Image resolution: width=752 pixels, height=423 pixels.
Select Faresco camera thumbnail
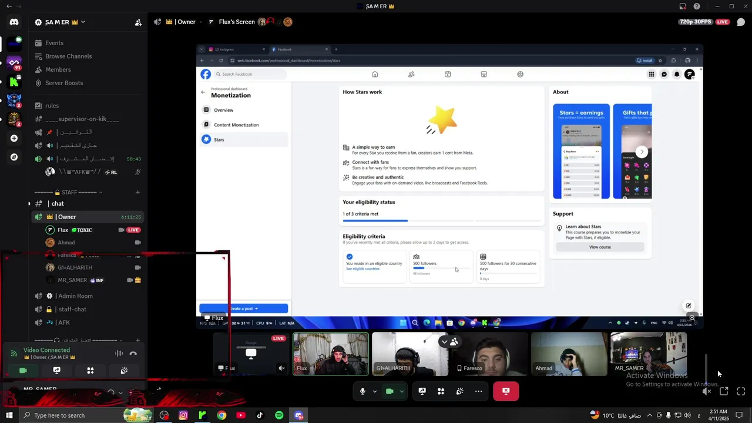(x=489, y=354)
